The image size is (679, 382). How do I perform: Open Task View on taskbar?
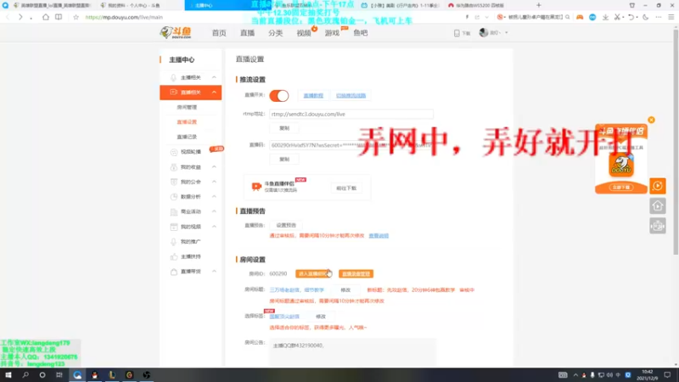59,374
